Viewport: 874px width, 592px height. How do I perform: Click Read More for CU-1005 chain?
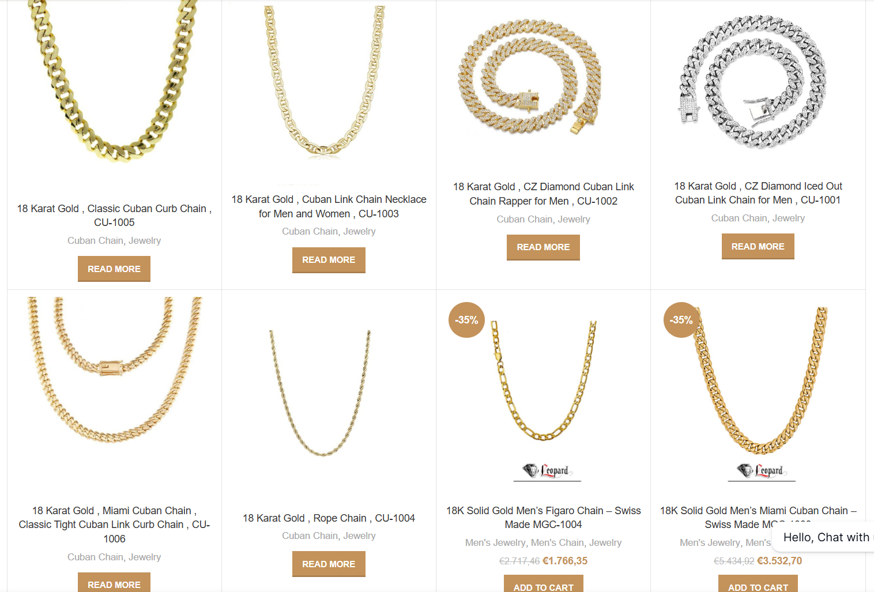coord(114,269)
